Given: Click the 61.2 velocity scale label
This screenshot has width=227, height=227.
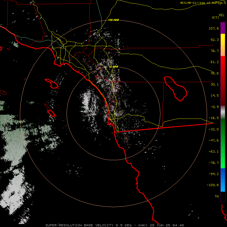Looking at the screenshot, I should click(x=215, y=62).
